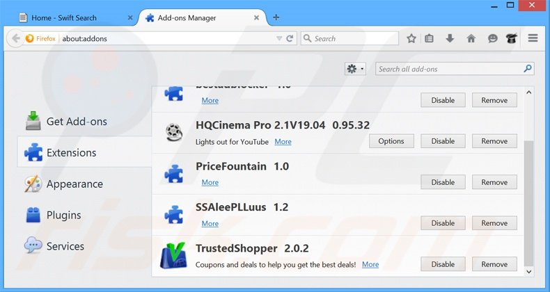This screenshot has height=292, width=550.
Task: Click magnifier in add-ons search box
Action: tap(528, 69)
